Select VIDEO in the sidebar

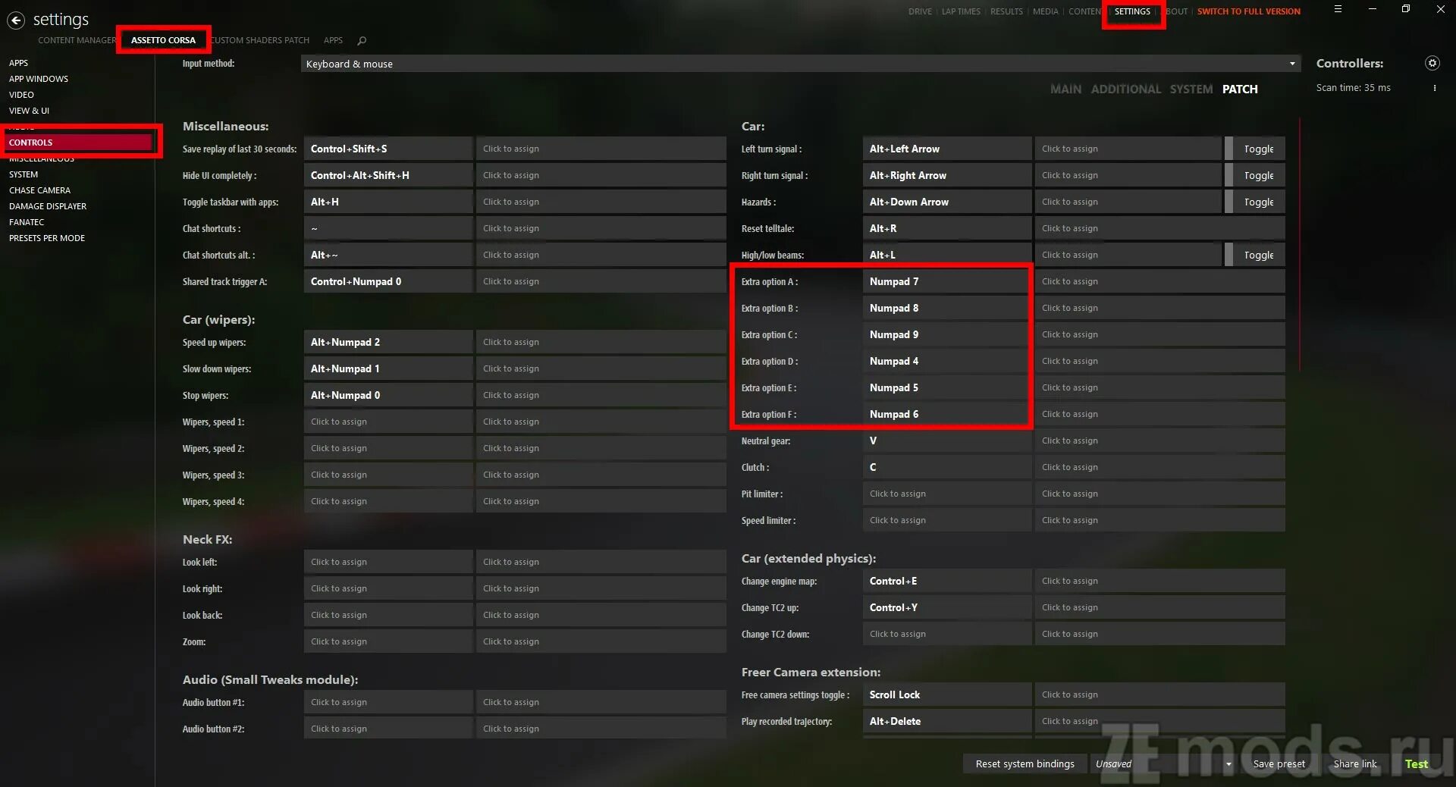point(21,95)
